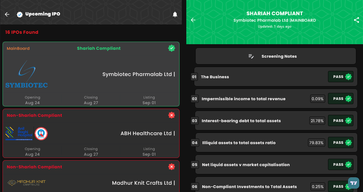The width and height of the screenshot is (363, 192).
Task: Click the green check badge on Symbiotec card
Action: (x=172, y=48)
